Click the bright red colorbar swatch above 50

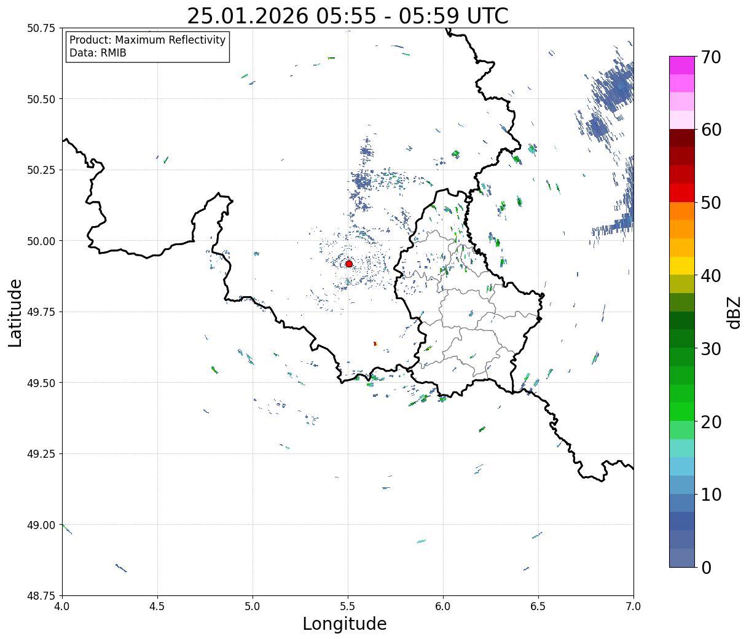(682, 192)
